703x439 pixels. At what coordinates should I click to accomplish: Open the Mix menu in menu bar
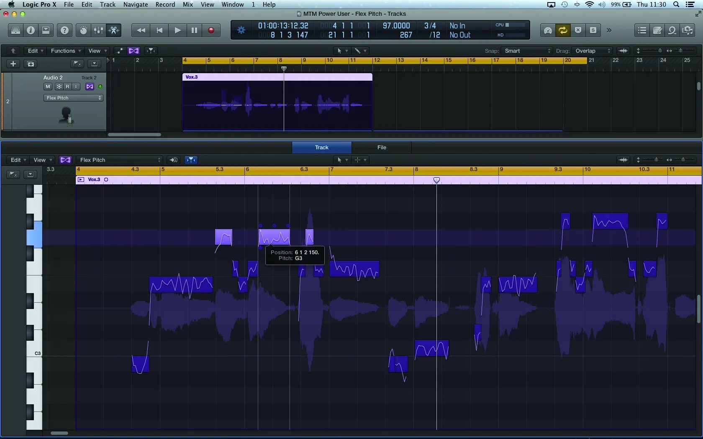188,5
